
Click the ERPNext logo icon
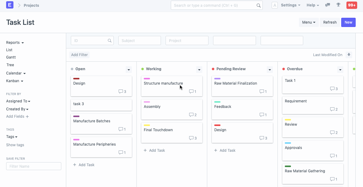pyautogui.click(x=10, y=5)
